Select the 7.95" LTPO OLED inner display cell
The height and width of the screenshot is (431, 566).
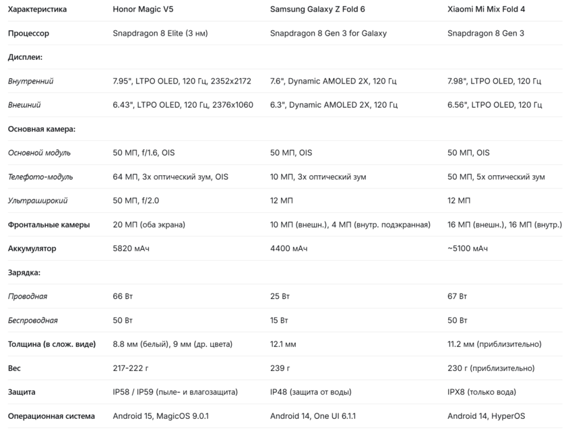click(182, 81)
